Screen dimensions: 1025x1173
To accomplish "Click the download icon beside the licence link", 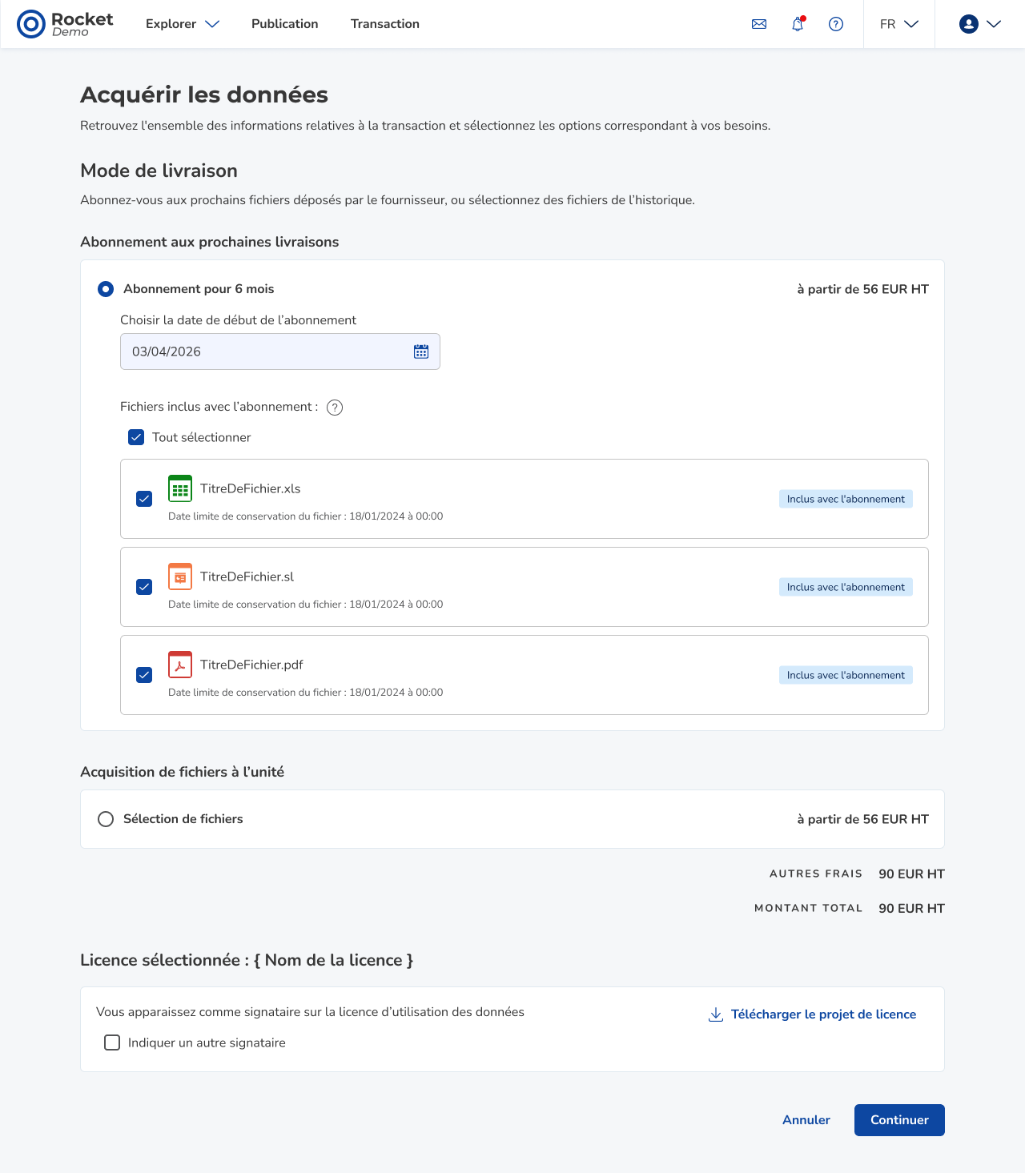I will point(716,1014).
